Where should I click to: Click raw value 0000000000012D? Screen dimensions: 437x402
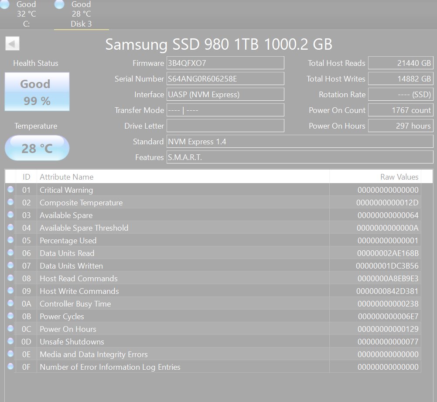[x=387, y=203]
